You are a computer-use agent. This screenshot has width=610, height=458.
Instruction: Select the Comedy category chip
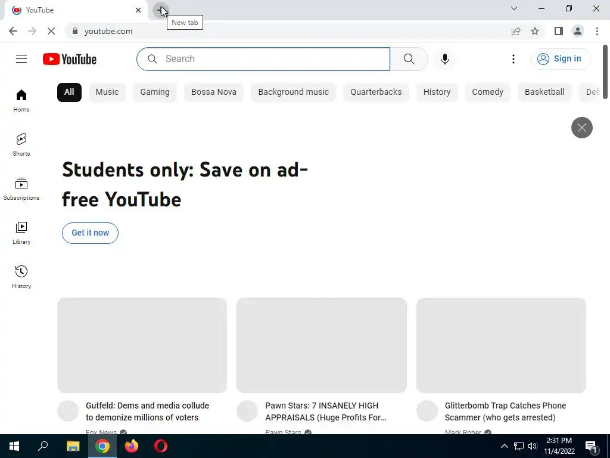coord(487,92)
